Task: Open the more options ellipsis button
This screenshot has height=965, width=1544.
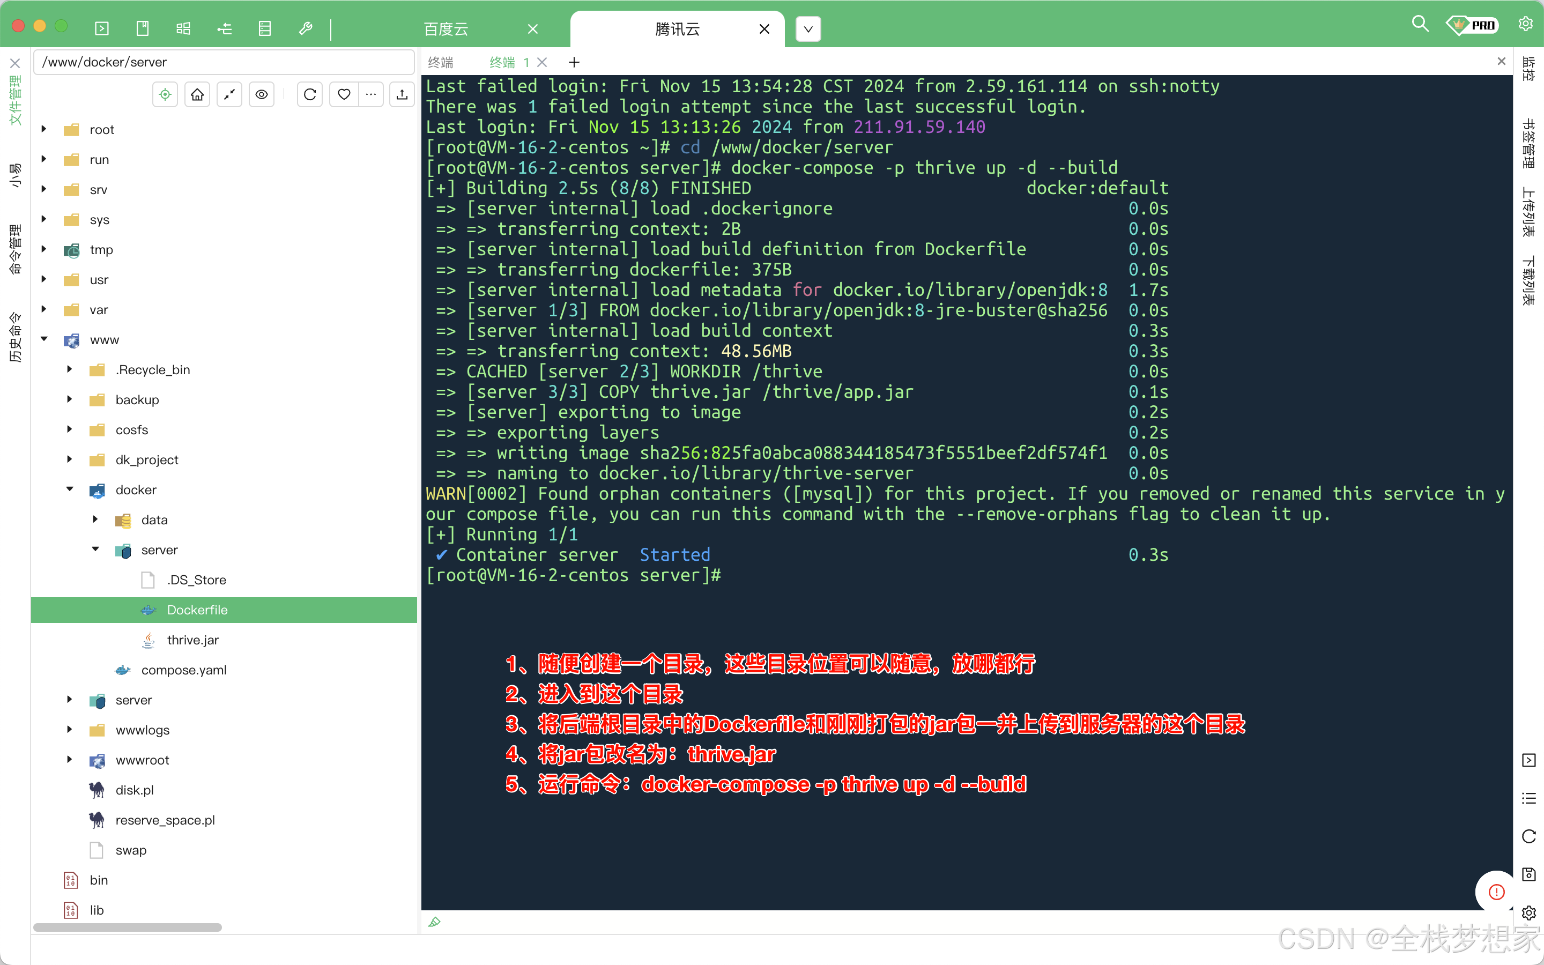Action: pyautogui.click(x=370, y=94)
